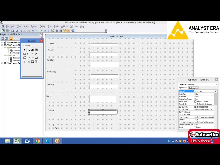
Task: Open the Tools menu
Action: click(x=56, y=26)
